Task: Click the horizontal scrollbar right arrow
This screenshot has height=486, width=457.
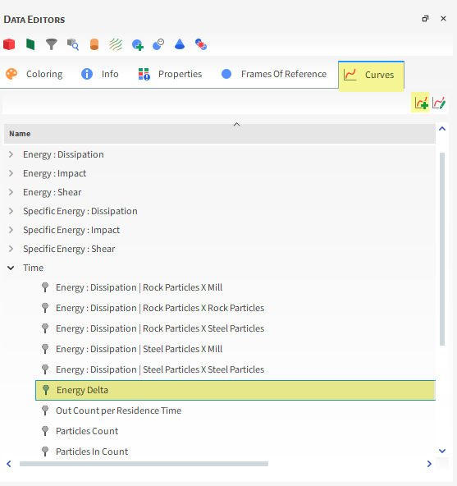Action: 429,464
